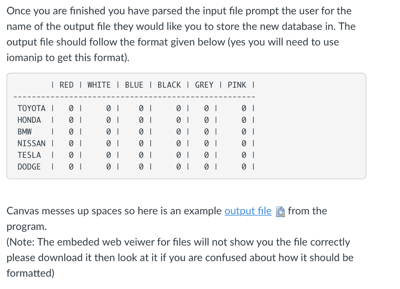400x289 pixels.
Task: Click the BMW row label
Action: (25, 132)
